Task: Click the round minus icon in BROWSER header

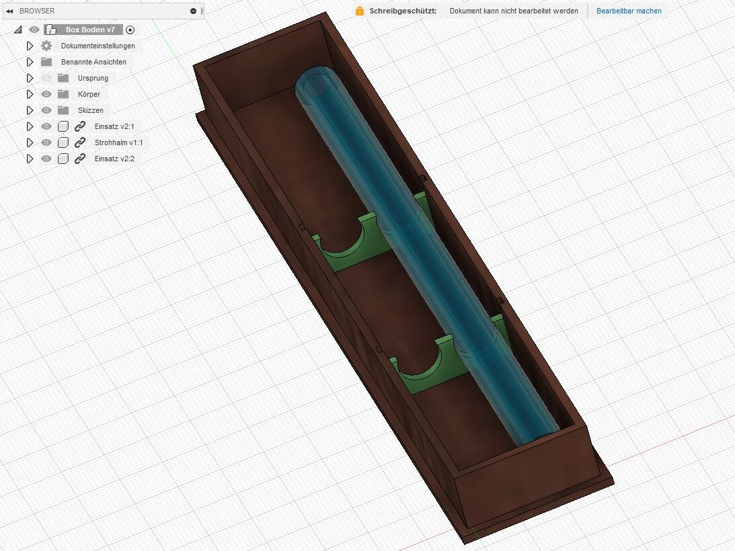Action: pos(194,11)
